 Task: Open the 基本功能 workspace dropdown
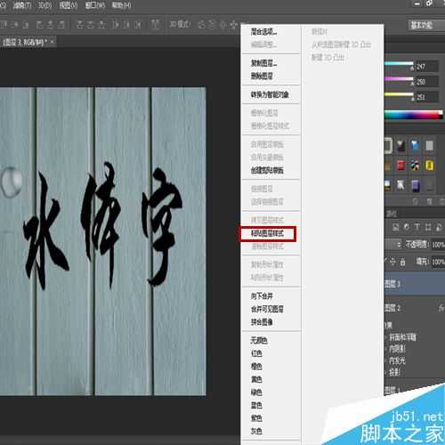[x=426, y=25]
